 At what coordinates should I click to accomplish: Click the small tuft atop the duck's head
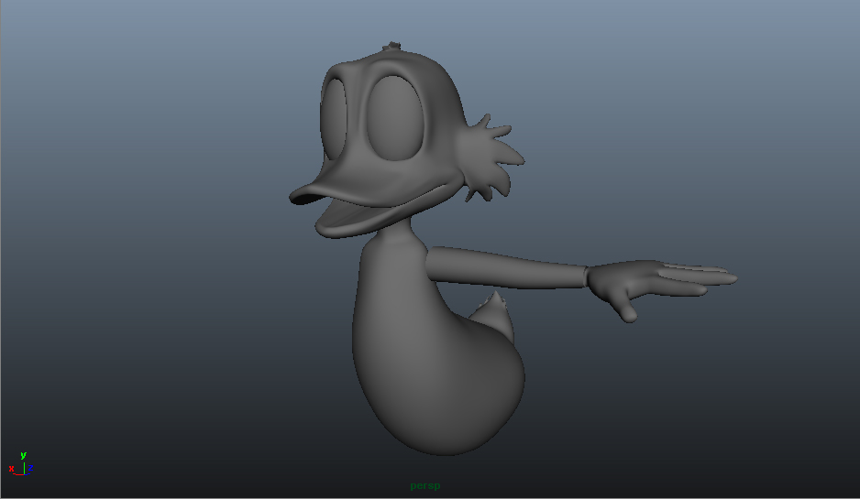[392, 46]
